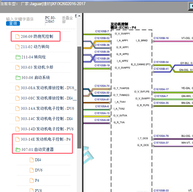Open the PV6 sub-item under 307-01
This screenshot has height=192, width=193.
[x=38, y=190]
